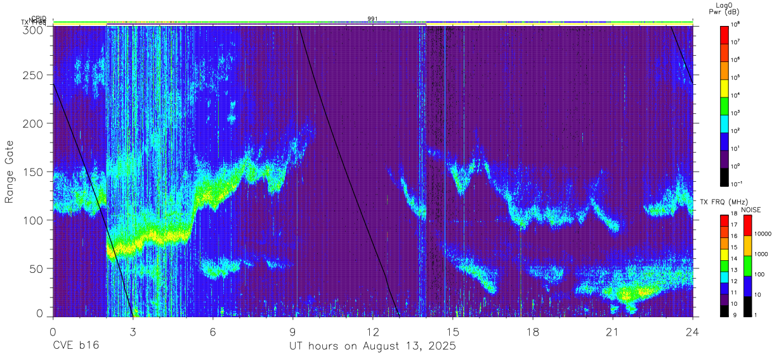This screenshot has height=359, width=779.
Task: Click the '15' hour tick label on the x-axis
Action: 452,331
